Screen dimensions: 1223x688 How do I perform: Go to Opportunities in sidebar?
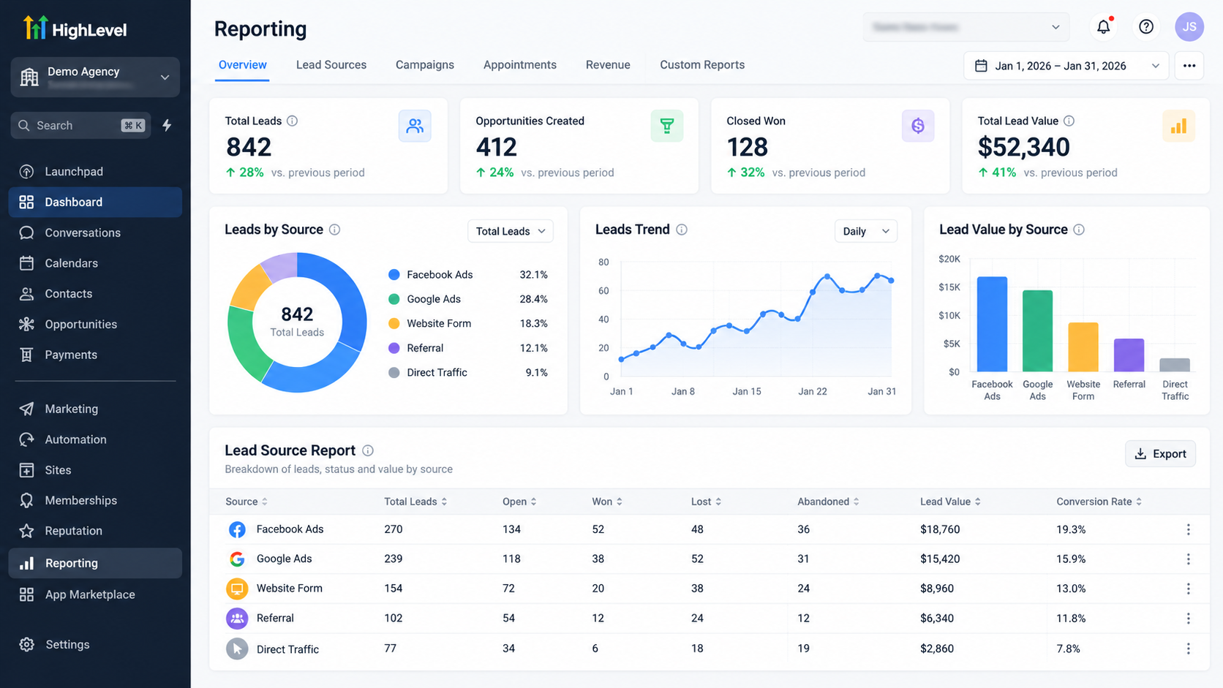click(x=95, y=324)
